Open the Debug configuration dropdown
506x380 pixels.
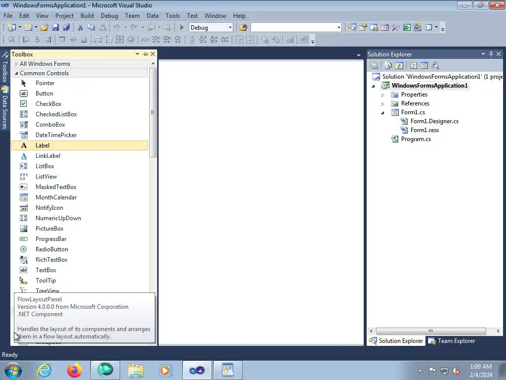click(x=230, y=28)
